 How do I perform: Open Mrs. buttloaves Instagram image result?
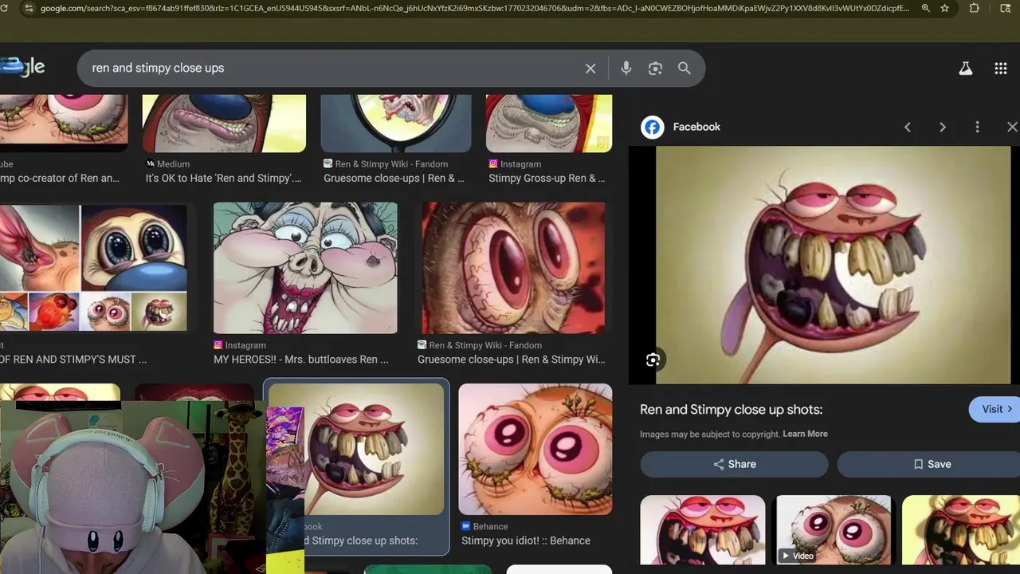tap(305, 268)
